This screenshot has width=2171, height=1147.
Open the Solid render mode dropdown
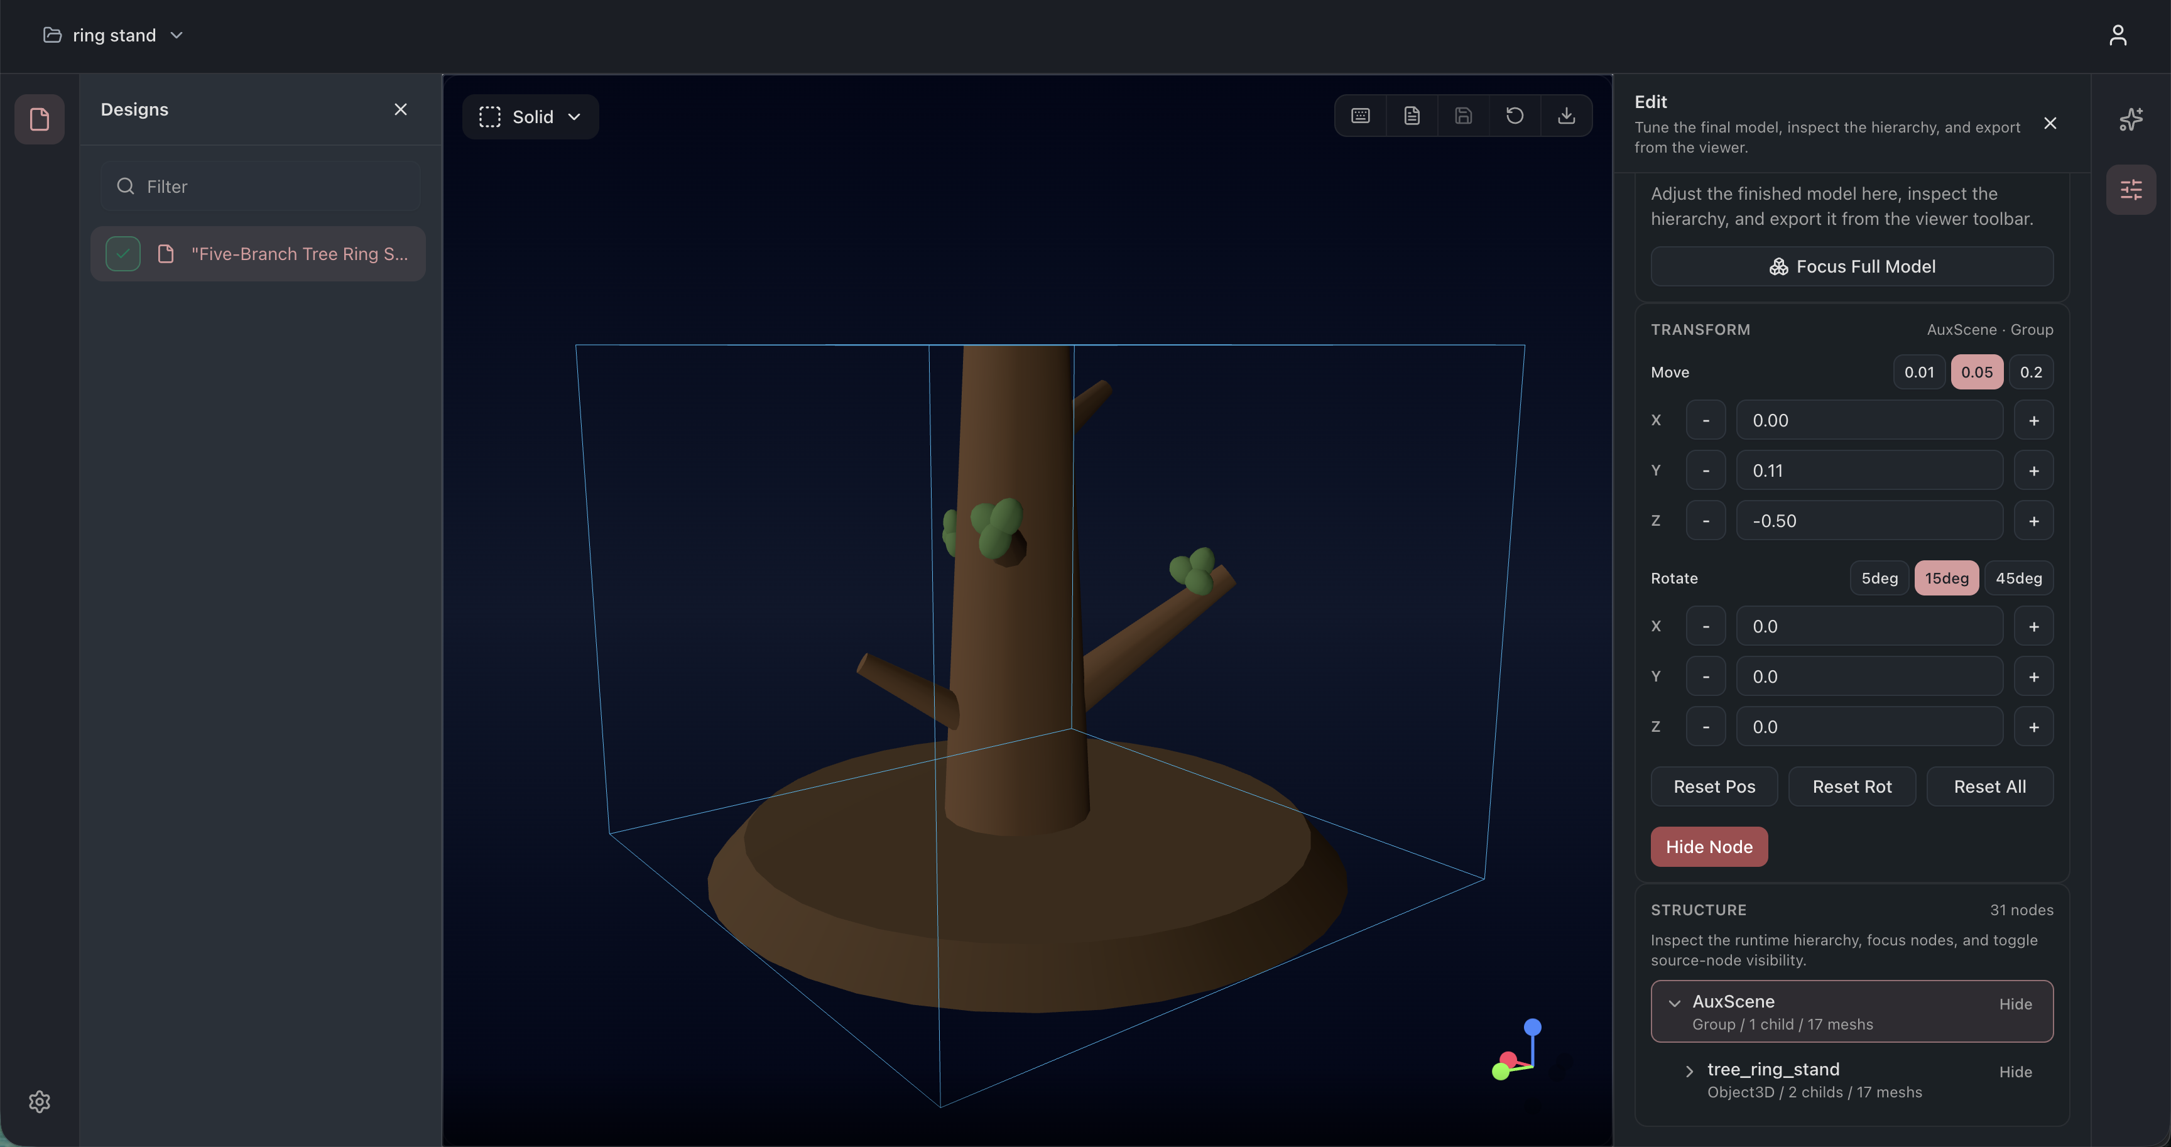point(530,117)
